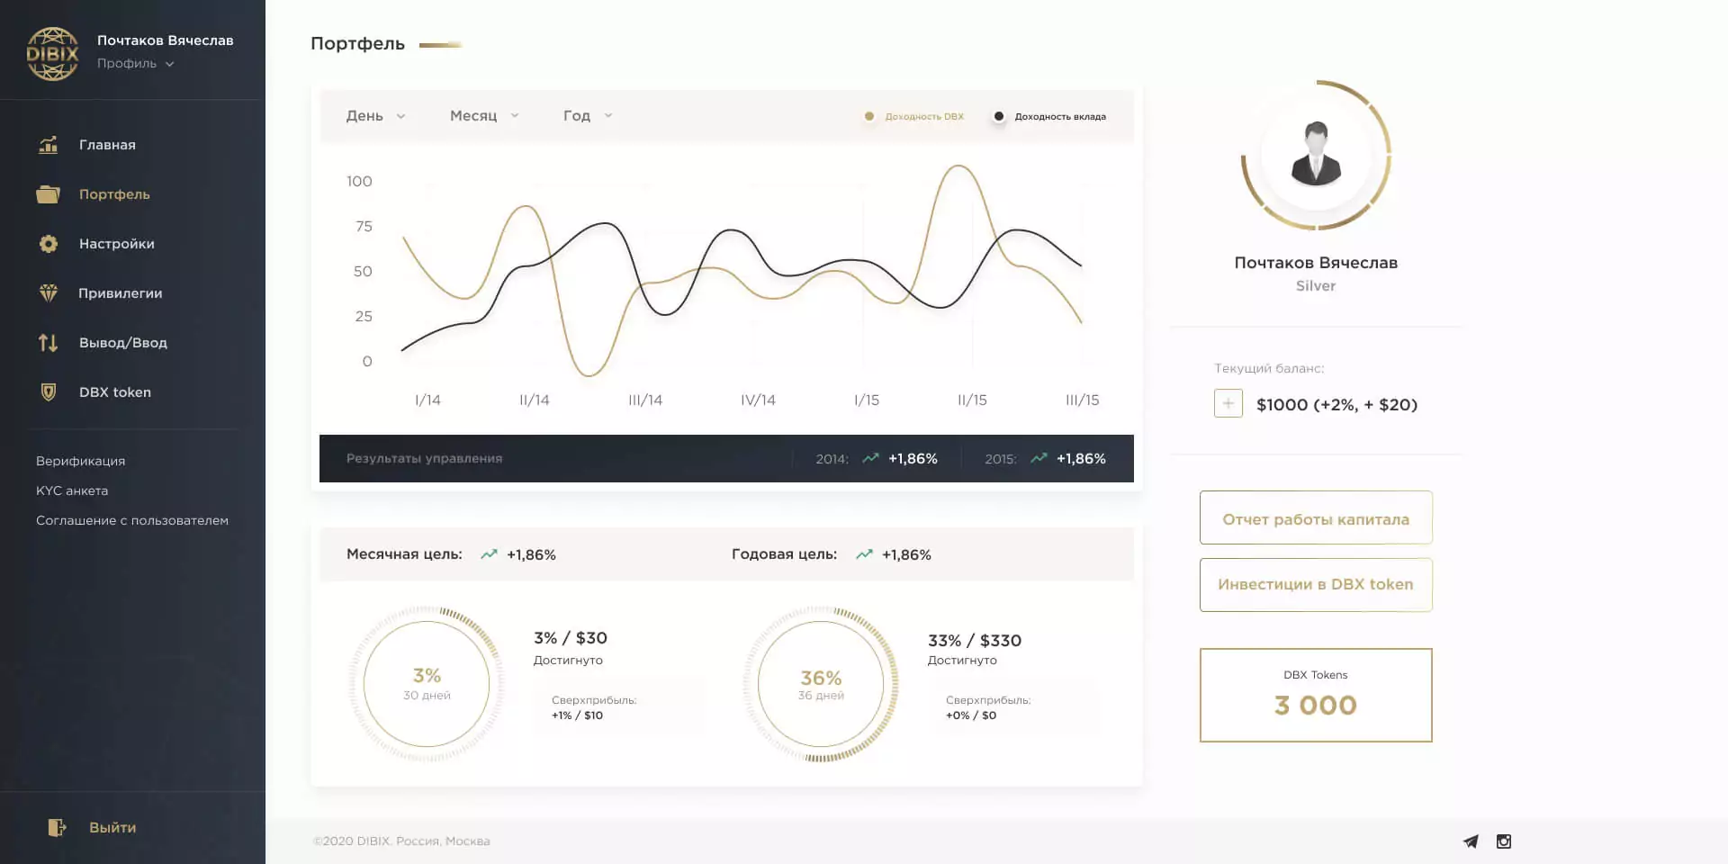Click the Настройки gear icon
Image resolution: width=1728 pixels, height=864 pixels.
click(x=49, y=244)
